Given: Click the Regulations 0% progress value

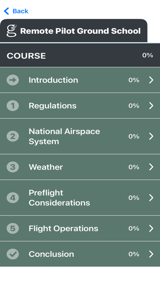Looking at the screenshot, I should tap(134, 106).
